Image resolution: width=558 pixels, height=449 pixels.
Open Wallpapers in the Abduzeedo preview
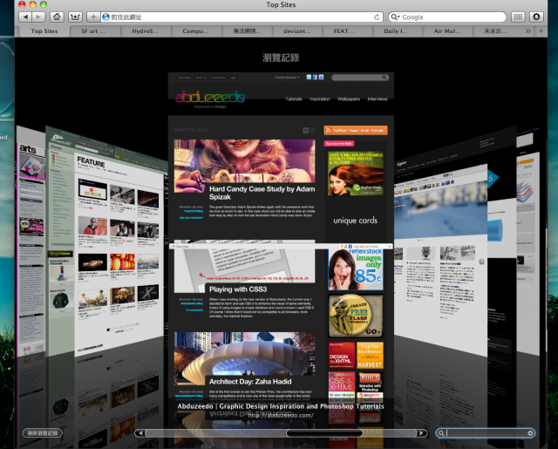point(349,99)
